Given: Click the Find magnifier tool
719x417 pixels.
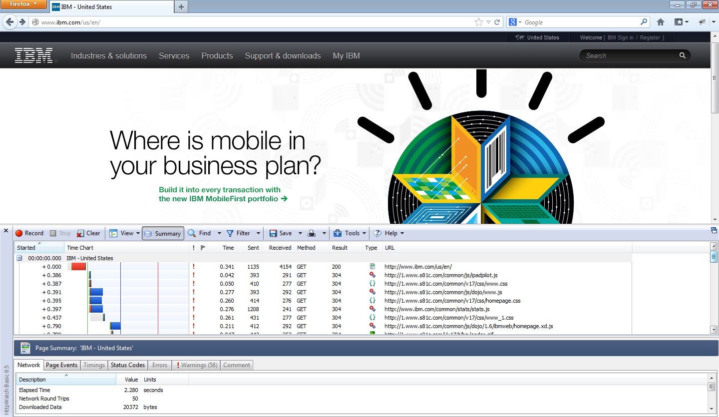Looking at the screenshot, I should pyautogui.click(x=199, y=233).
